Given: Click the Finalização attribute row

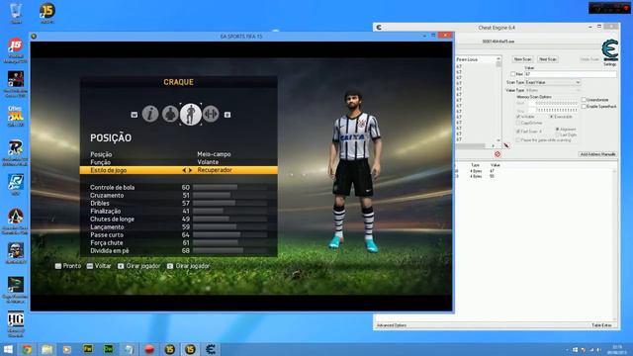Looking at the screenshot, I should tap(178, 211).
